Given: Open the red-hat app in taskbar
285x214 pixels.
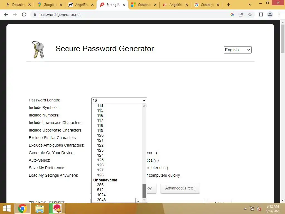Looking at the screenshot, I should click(x=57, y=208).
